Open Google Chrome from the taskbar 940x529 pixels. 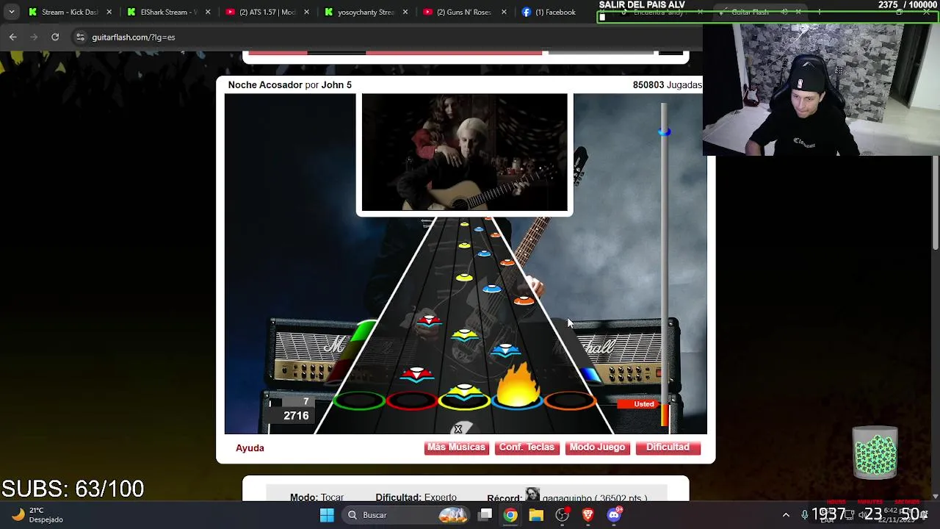coord(510,515)
